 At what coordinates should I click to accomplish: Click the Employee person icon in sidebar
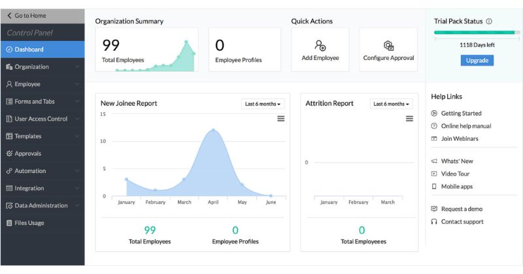click(9, 84)
